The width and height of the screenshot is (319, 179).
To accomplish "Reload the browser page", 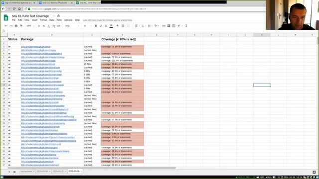I will coord(14,9).
